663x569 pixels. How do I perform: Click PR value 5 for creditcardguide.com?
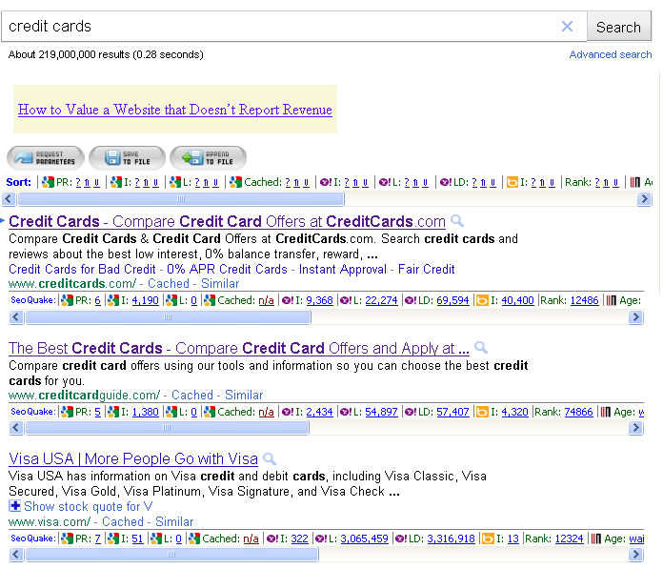coord(98,412)
